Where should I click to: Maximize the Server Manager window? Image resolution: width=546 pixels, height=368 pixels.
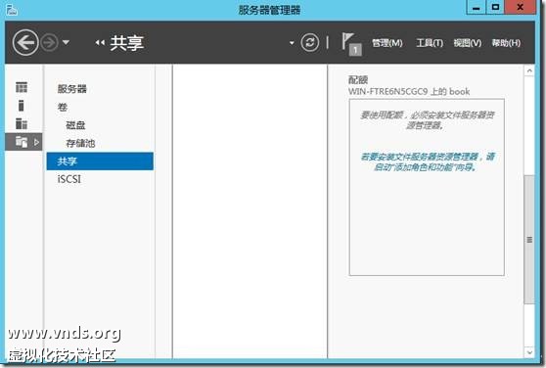(x=495, y=7)
